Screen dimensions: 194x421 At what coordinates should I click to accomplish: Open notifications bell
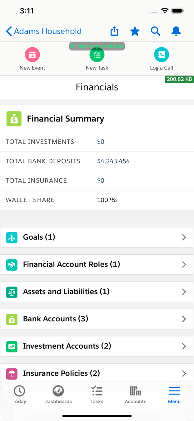pos(176,31)
